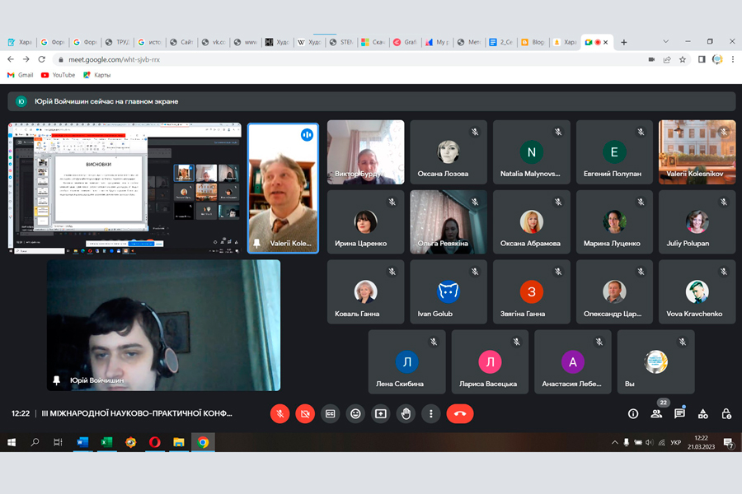Click Юрій Войчишин pinned video tile
This screenshot has height=494, width=742.
click(164, 325)
